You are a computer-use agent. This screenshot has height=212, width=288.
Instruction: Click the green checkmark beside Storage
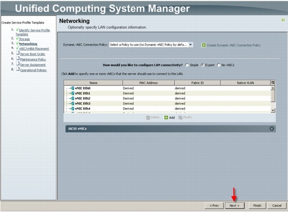[17, 38]
